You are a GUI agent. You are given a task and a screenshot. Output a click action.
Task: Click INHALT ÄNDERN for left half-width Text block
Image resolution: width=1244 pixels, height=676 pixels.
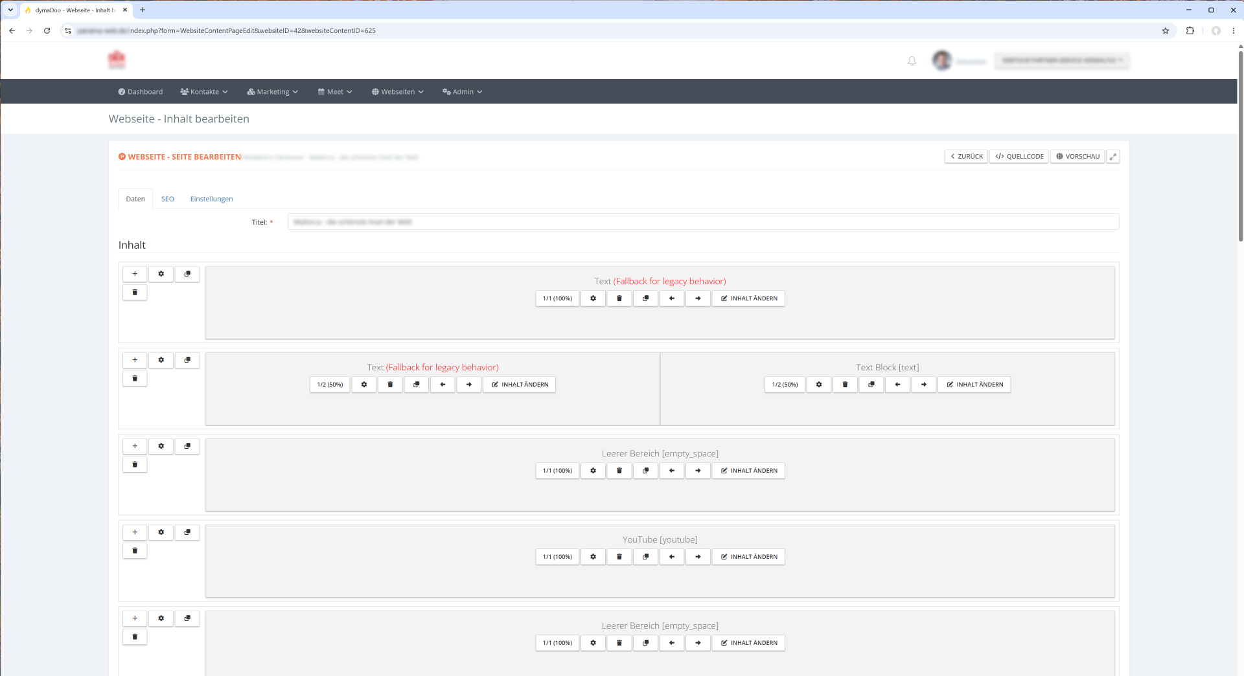[519, 385]
